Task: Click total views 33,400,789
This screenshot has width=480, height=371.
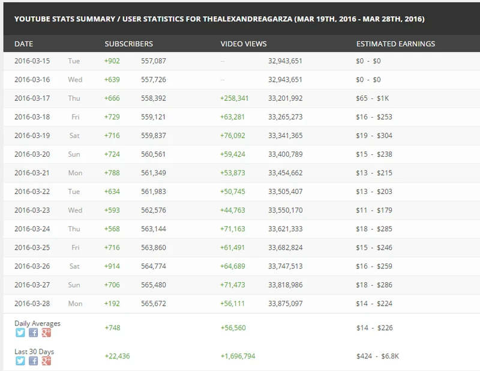Action: click(x=286, y=154)
